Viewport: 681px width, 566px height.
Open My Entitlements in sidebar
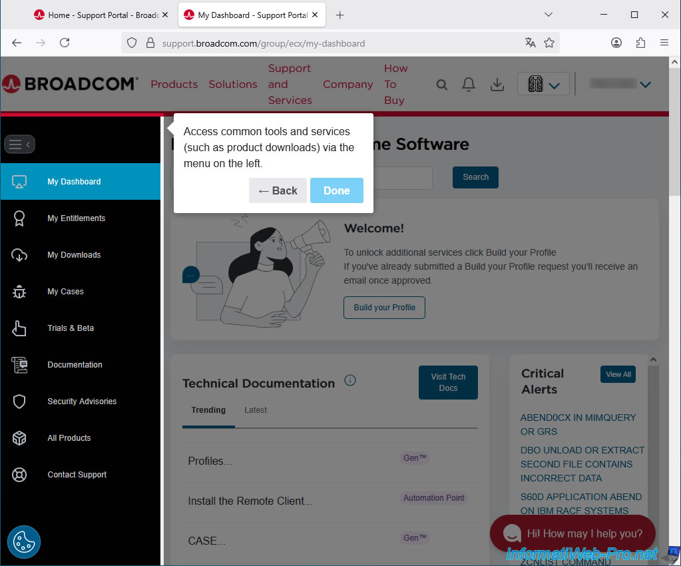coord(76,218)
